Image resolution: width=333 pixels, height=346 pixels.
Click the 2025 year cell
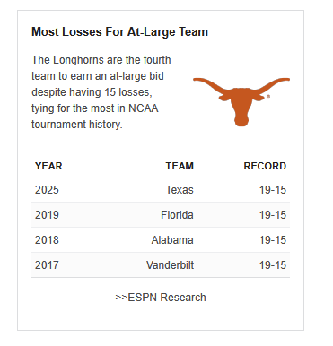47,190
